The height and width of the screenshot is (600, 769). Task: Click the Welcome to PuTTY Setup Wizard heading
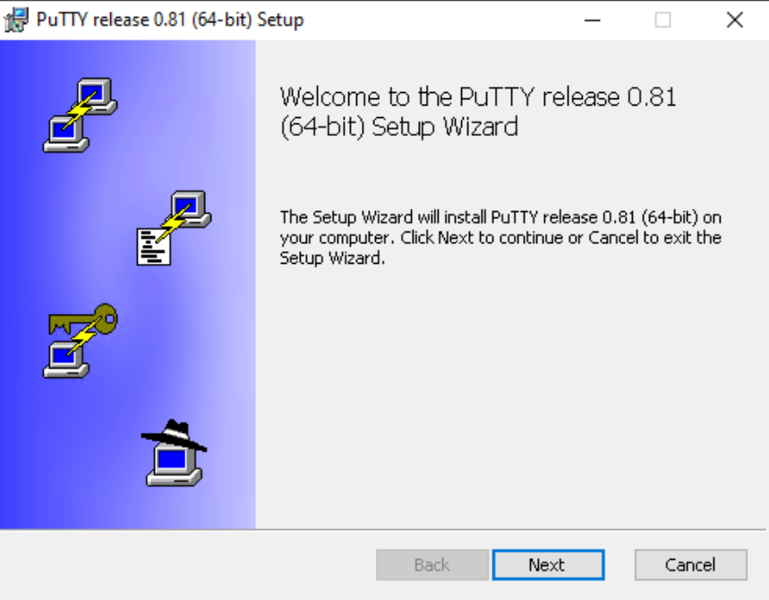[x=478, y=112]
